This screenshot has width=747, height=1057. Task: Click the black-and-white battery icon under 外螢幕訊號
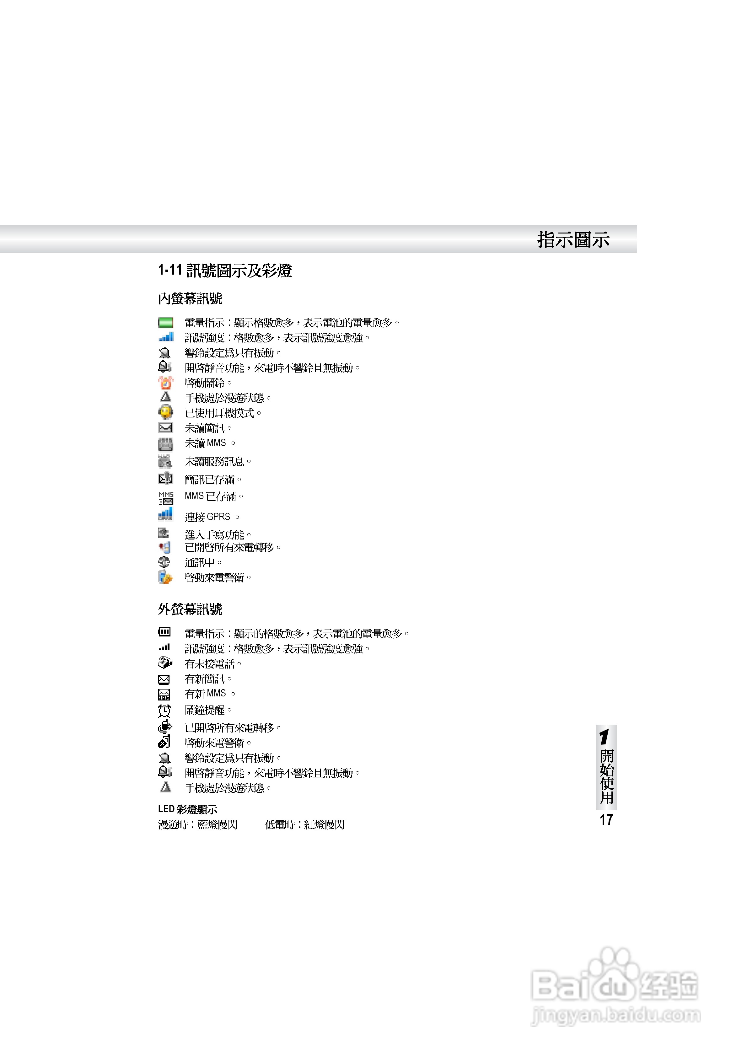tap(164, 632)
